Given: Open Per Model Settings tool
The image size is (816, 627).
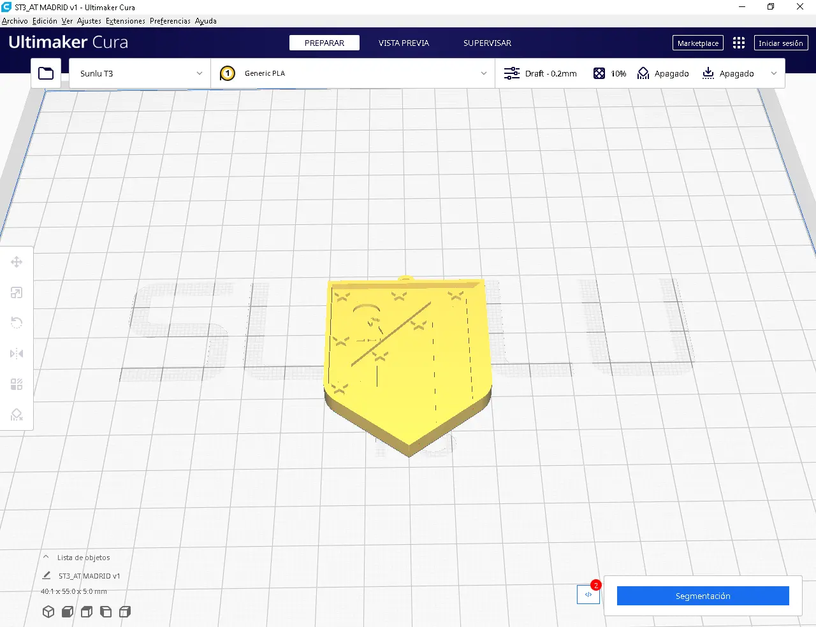Looking at the screenshot, I should point(17,384).
